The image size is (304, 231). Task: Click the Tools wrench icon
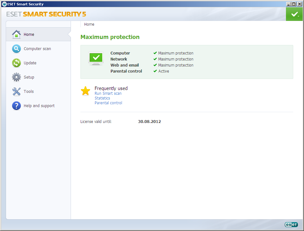click(16, 92)
